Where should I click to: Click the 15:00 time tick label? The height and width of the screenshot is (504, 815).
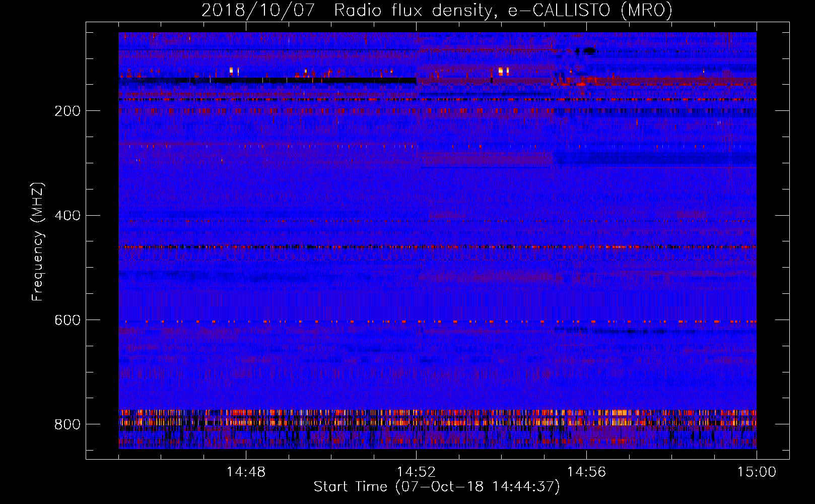pyautogui.click(x=757, y=472)
